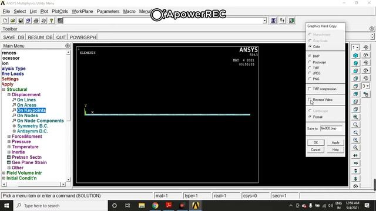Click the Task View taskbar icon
Image resolution: width=376 pixels, height=211 pixels.
coord(127,206)
